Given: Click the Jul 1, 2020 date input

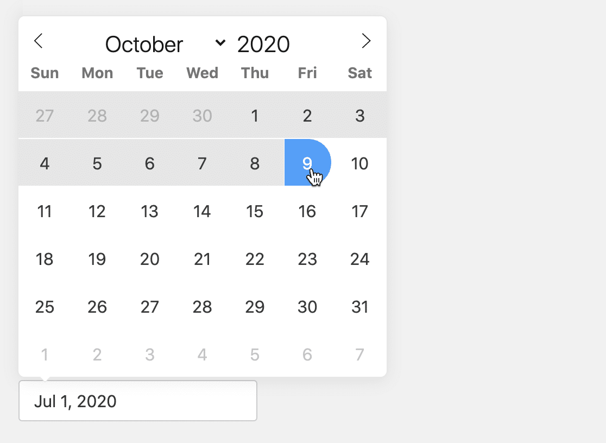Looking at the screenshot, I should (x=138, y=401).
